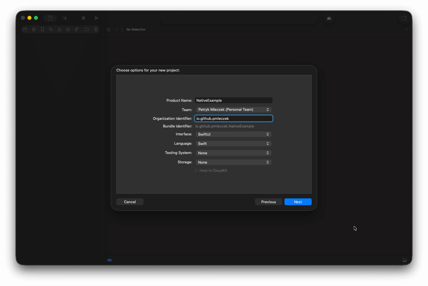428x286 pixels.
Task: Open the Report navigator document icon
Action: click(96, 29)
